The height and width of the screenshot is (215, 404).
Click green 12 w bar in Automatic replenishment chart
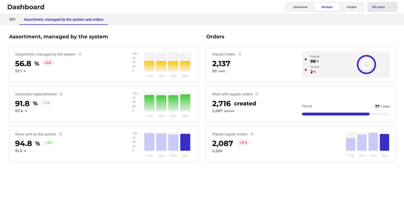(x=161, y=103)
